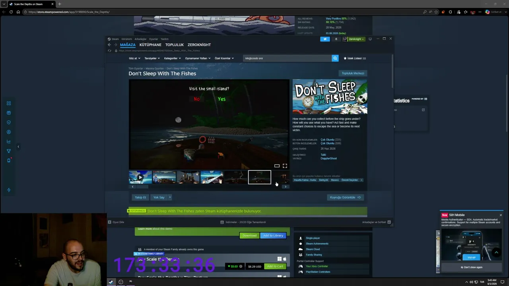The height and width of the screenshot is (286, 509).
Task: Open the ZEROKNIGHT profile tab
Action: coord(199,45)
